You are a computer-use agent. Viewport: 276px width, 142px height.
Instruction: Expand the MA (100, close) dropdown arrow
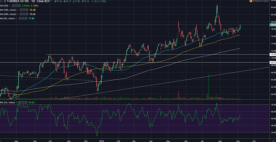tap(17, 10)
